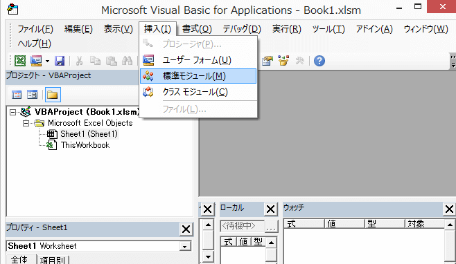Click the Find binoculars icon
This screenshot has height=264, width=456.
127,61
